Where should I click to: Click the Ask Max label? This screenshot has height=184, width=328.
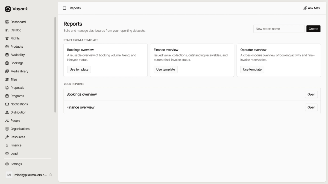pyautogui.click(x=314, y=8)
